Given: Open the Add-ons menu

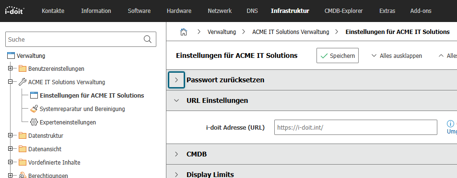Looking at the screenshot, I should pos(421,11).
